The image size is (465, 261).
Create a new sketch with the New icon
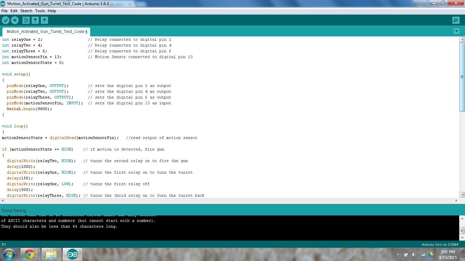(x=26, y=20)
